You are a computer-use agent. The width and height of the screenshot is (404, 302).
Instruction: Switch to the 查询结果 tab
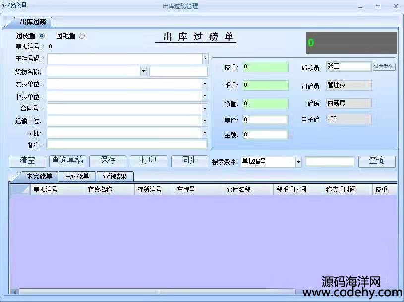pyautogui.click(x=115, y=176)
